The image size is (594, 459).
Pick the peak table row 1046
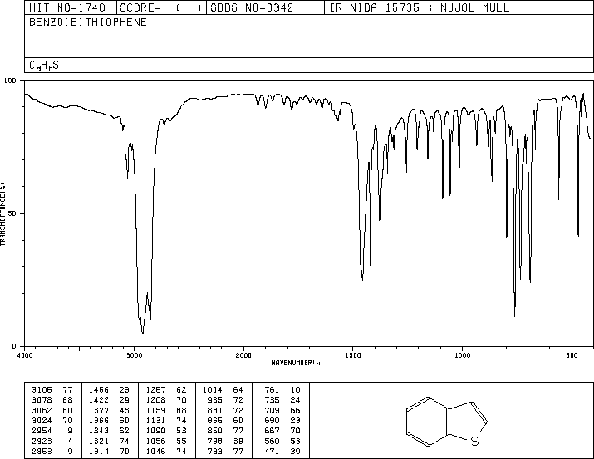pos(166,452)
